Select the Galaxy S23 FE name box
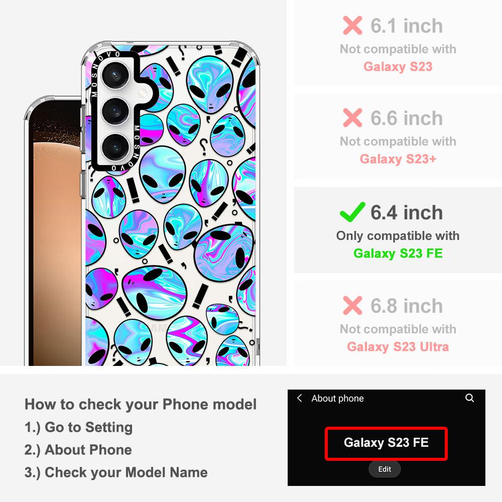 click(386, 443)
